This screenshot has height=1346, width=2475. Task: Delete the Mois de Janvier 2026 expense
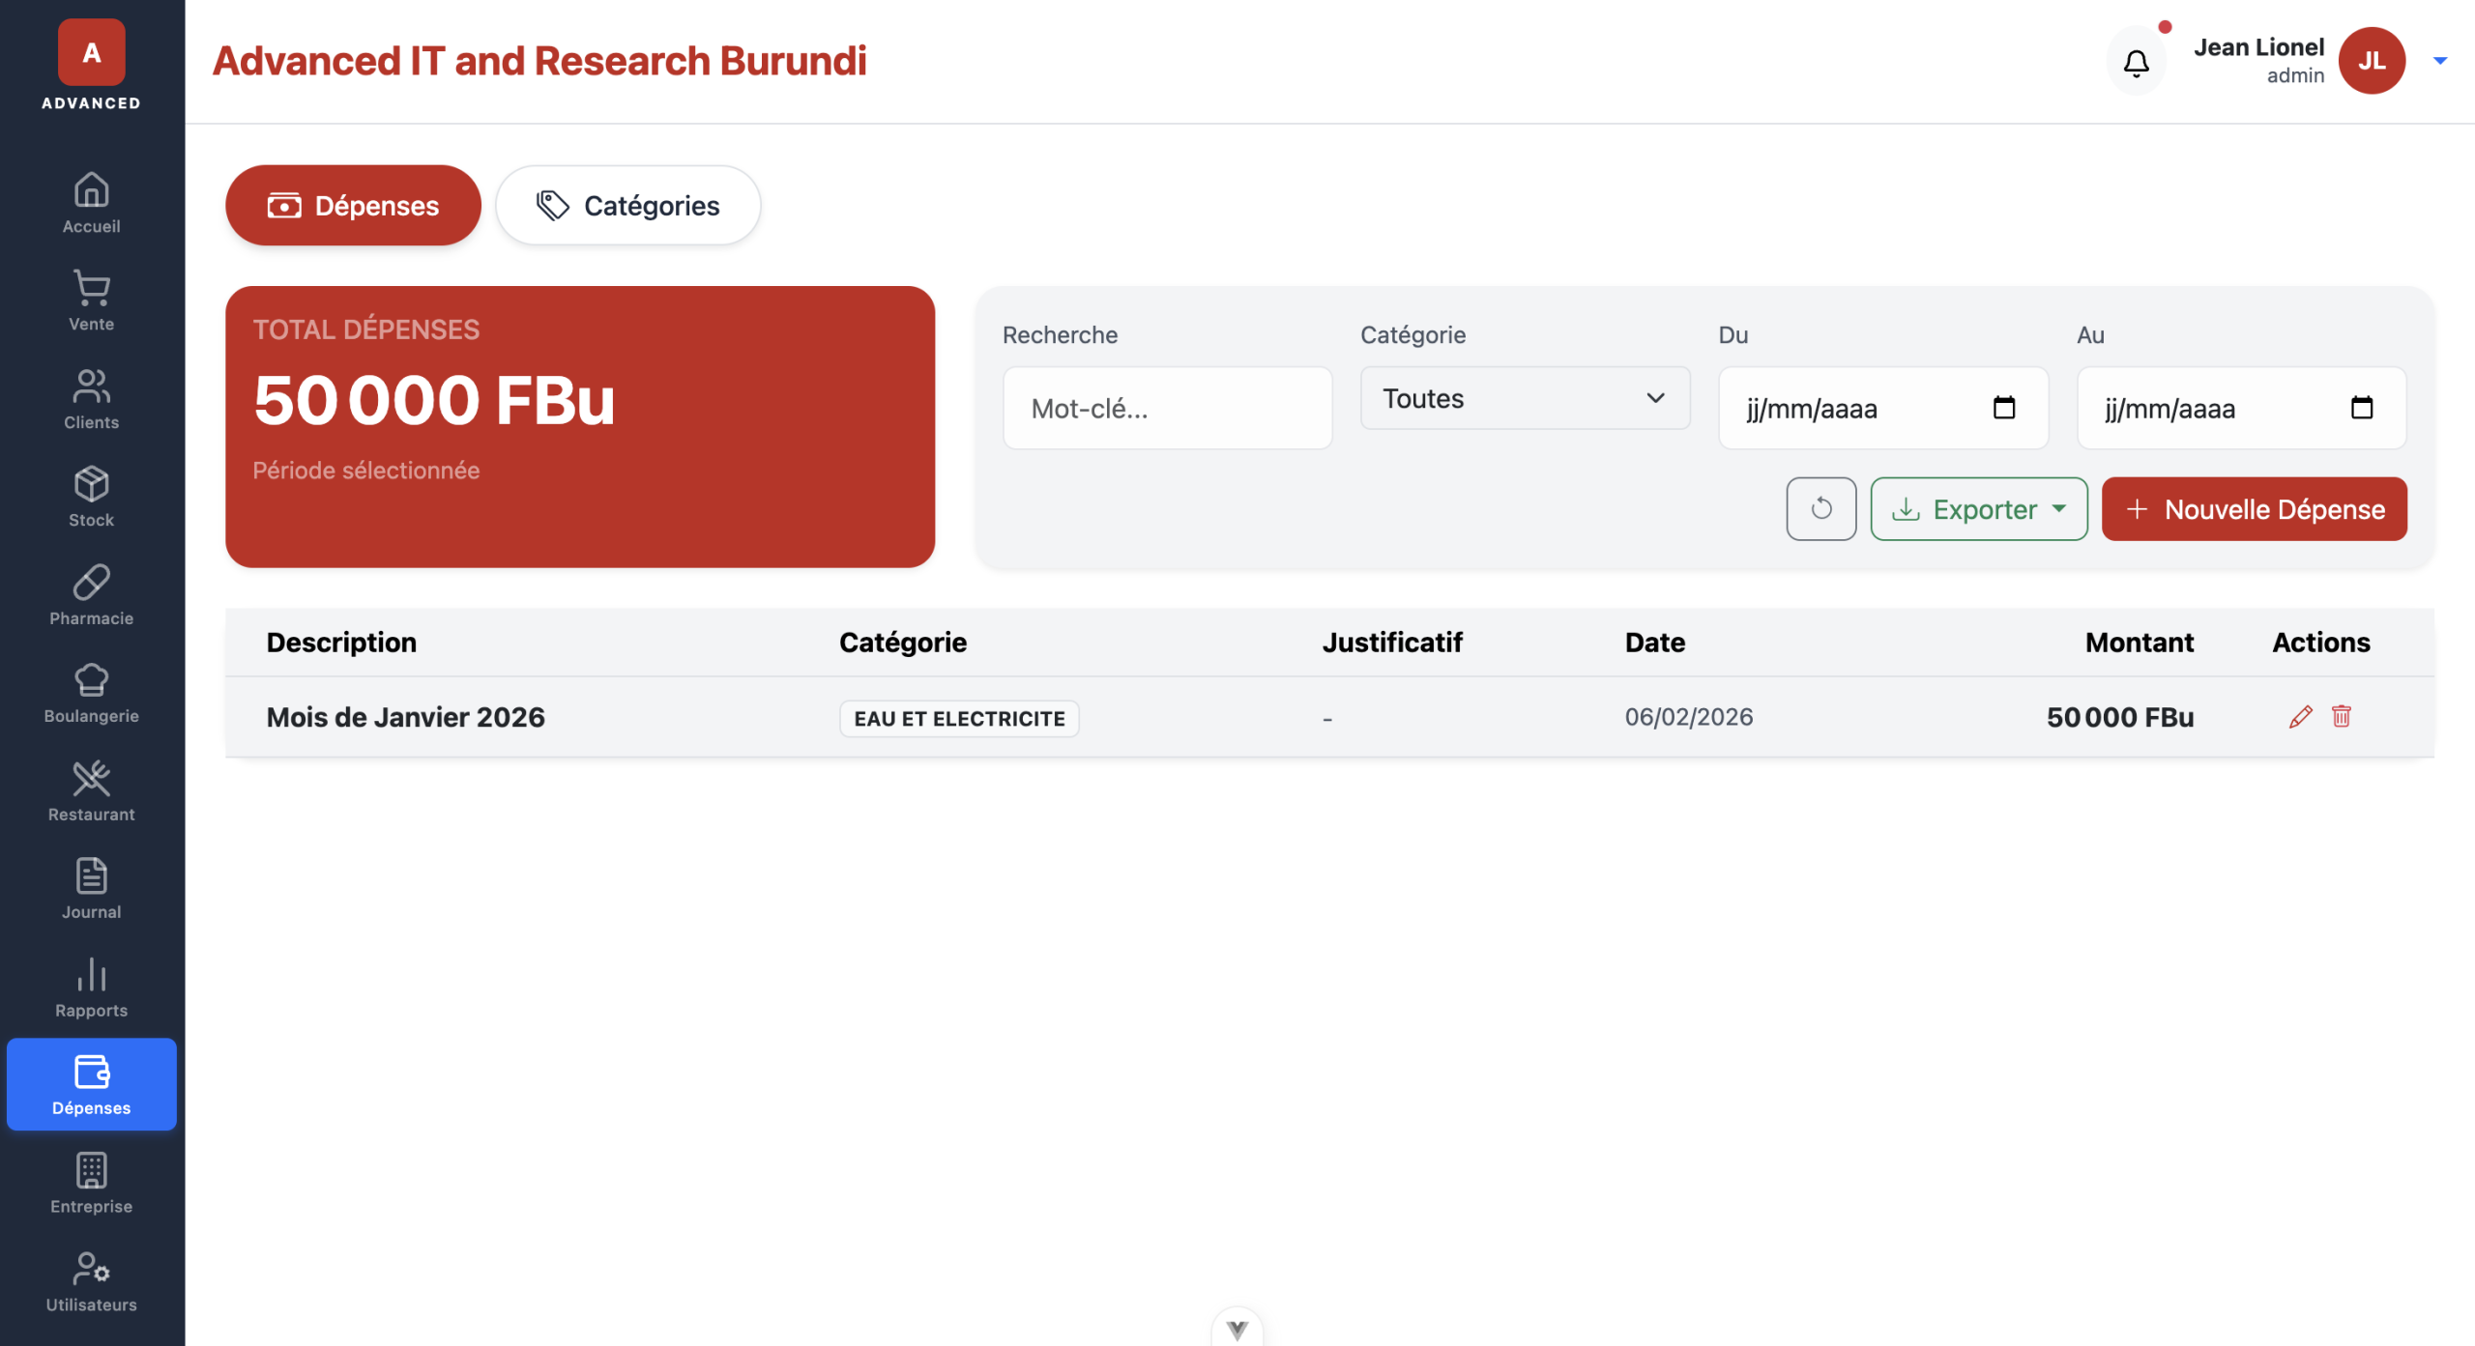pyautogui.click(x=2341, y=716)
